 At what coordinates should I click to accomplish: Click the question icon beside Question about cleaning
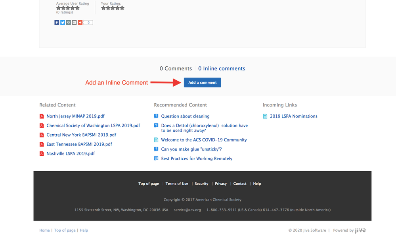coord(156,116)
